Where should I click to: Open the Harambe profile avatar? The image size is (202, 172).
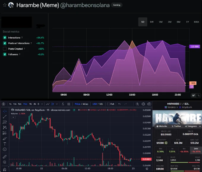tap(11, 5)
